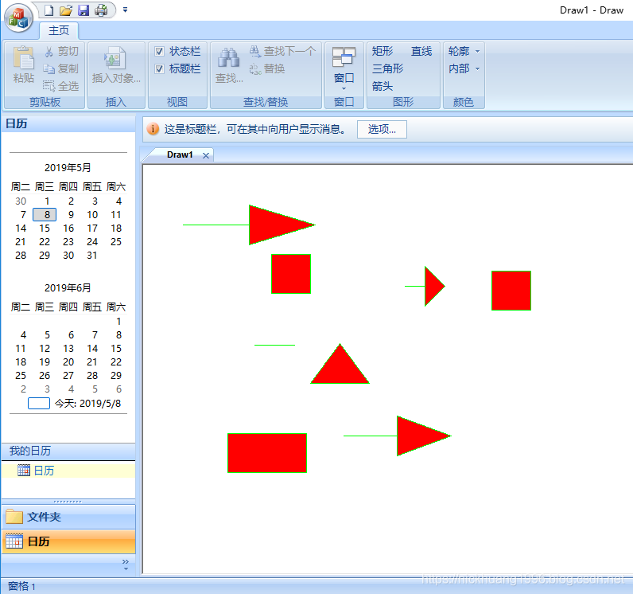This screenshot has width=633, height=594.
Task: Click the outlook bar splitter grip
Action: point(68,502)
